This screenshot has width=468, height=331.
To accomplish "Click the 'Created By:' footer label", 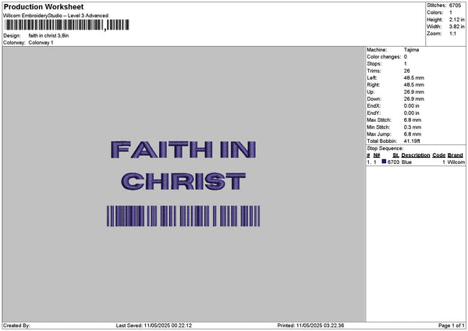I will pos(16,326).
